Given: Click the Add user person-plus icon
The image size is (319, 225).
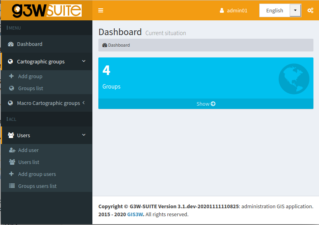Looking at the screenshot, I should tap(12, 150).
